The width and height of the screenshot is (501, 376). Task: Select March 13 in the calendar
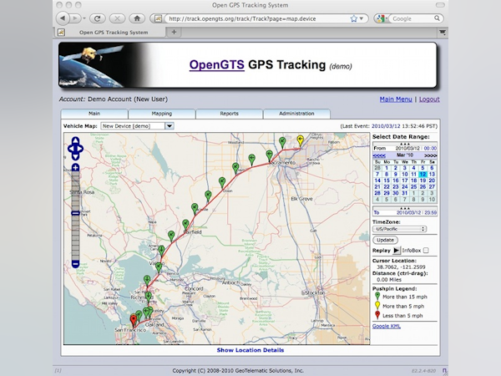432,175
